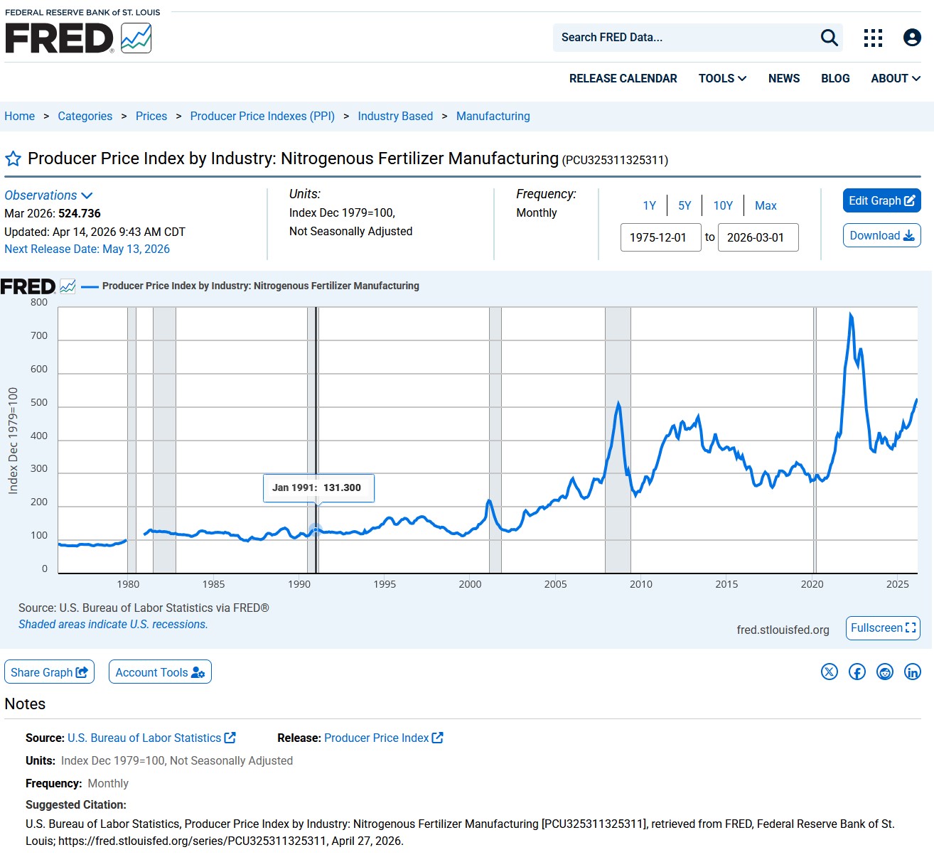Click the 'Monthly' frequency value under Frequency
The image size is (934, 862).
coord(537,212)
